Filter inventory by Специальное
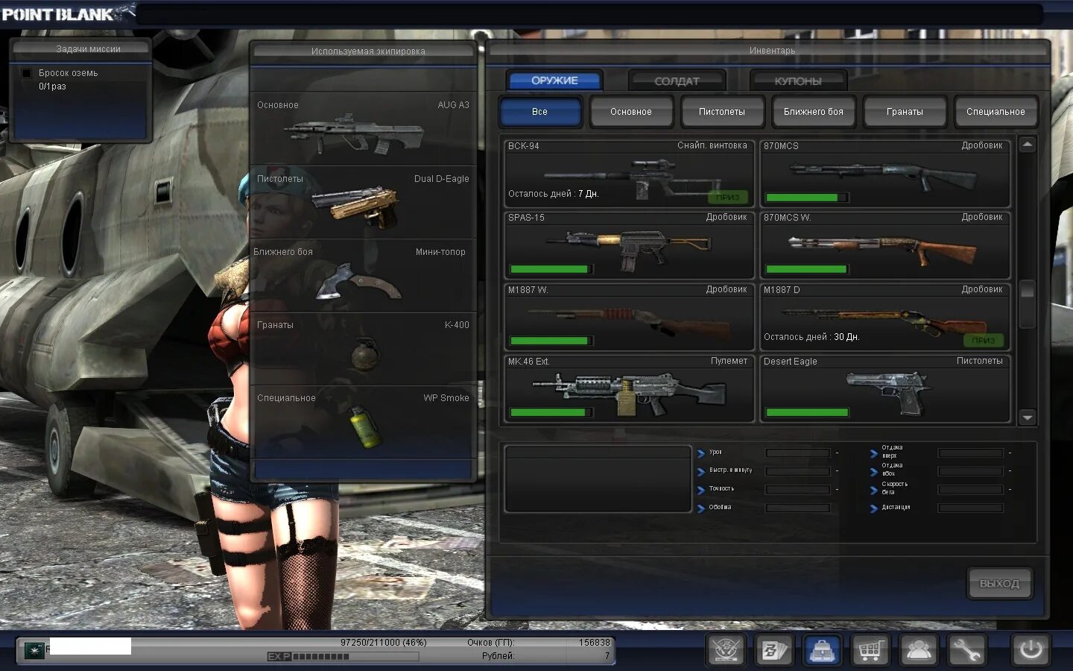This screenshot has height=671, width=1073. (x=996, y=112)
